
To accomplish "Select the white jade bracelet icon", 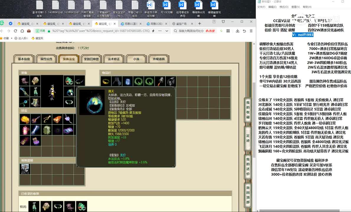I will tap(69, 102).
